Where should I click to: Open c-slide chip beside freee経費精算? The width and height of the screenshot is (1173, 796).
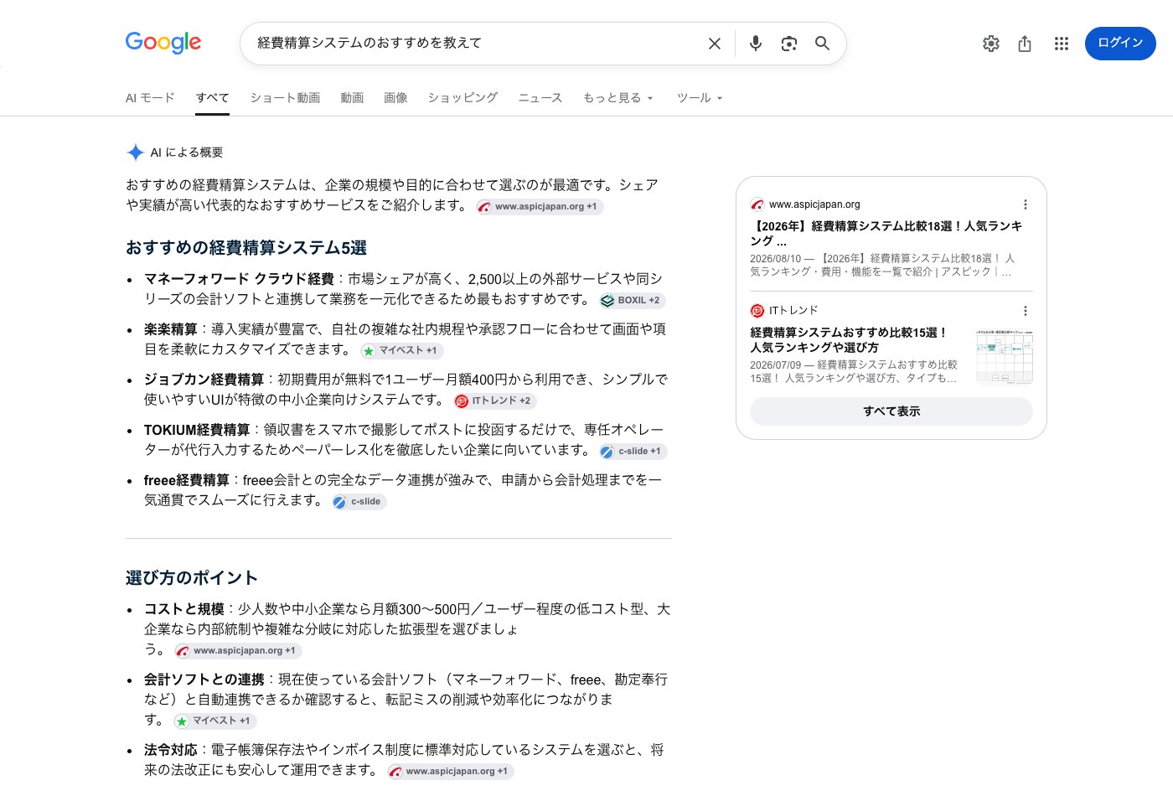[359, 502]
